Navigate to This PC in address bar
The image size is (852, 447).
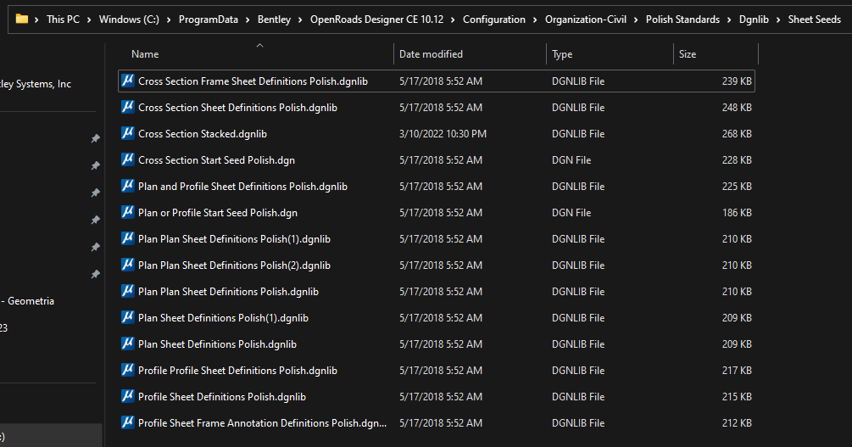(x=63, y=19)
